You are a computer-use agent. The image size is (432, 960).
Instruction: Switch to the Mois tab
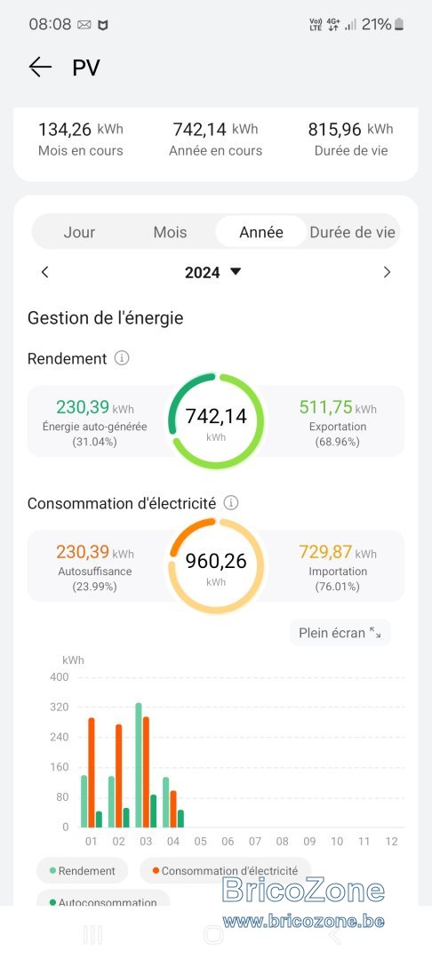coord(170,233)
